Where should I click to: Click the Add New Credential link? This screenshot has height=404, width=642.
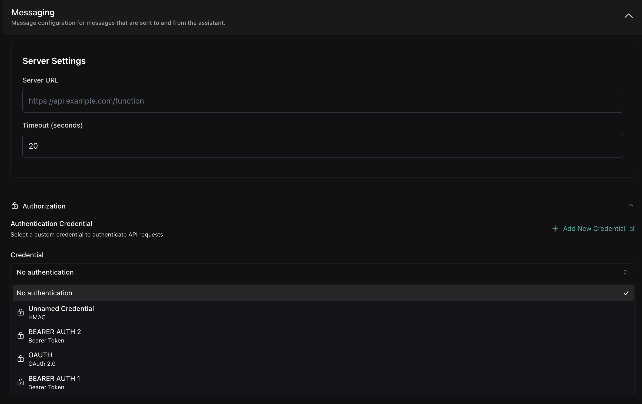pos(594,229)
